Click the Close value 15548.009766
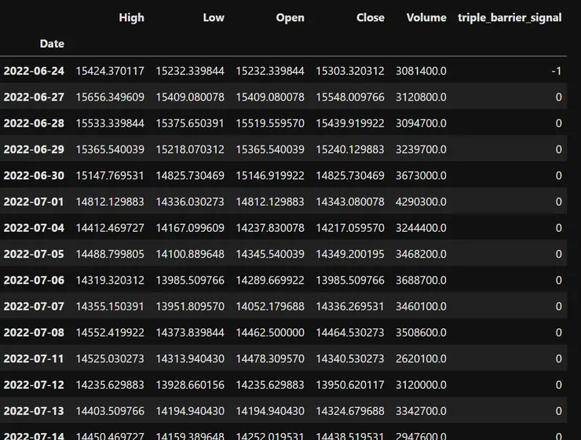The image size is (581, 440). 350,97
